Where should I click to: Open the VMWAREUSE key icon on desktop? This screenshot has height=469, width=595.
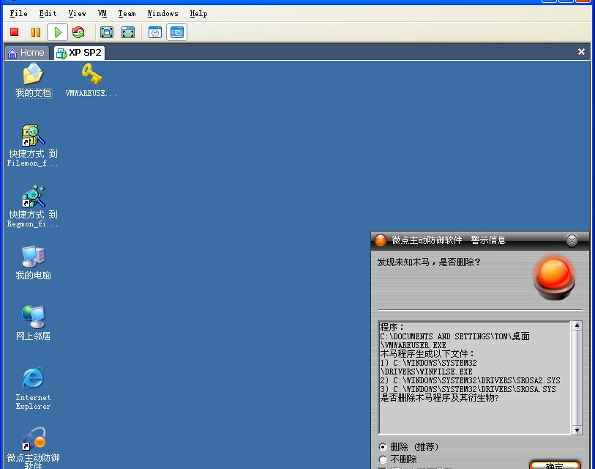(x=91, y=75)
